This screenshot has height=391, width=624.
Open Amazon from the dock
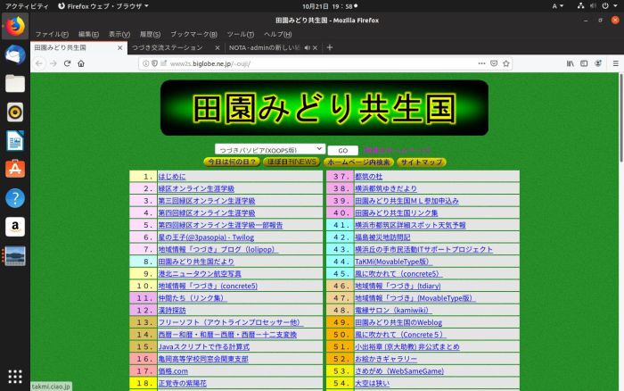(15, 227)
